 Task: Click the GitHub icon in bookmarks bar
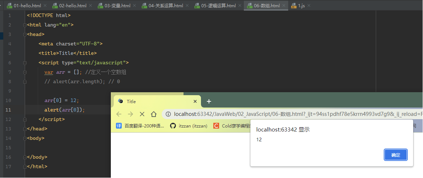tap(173, 126)
